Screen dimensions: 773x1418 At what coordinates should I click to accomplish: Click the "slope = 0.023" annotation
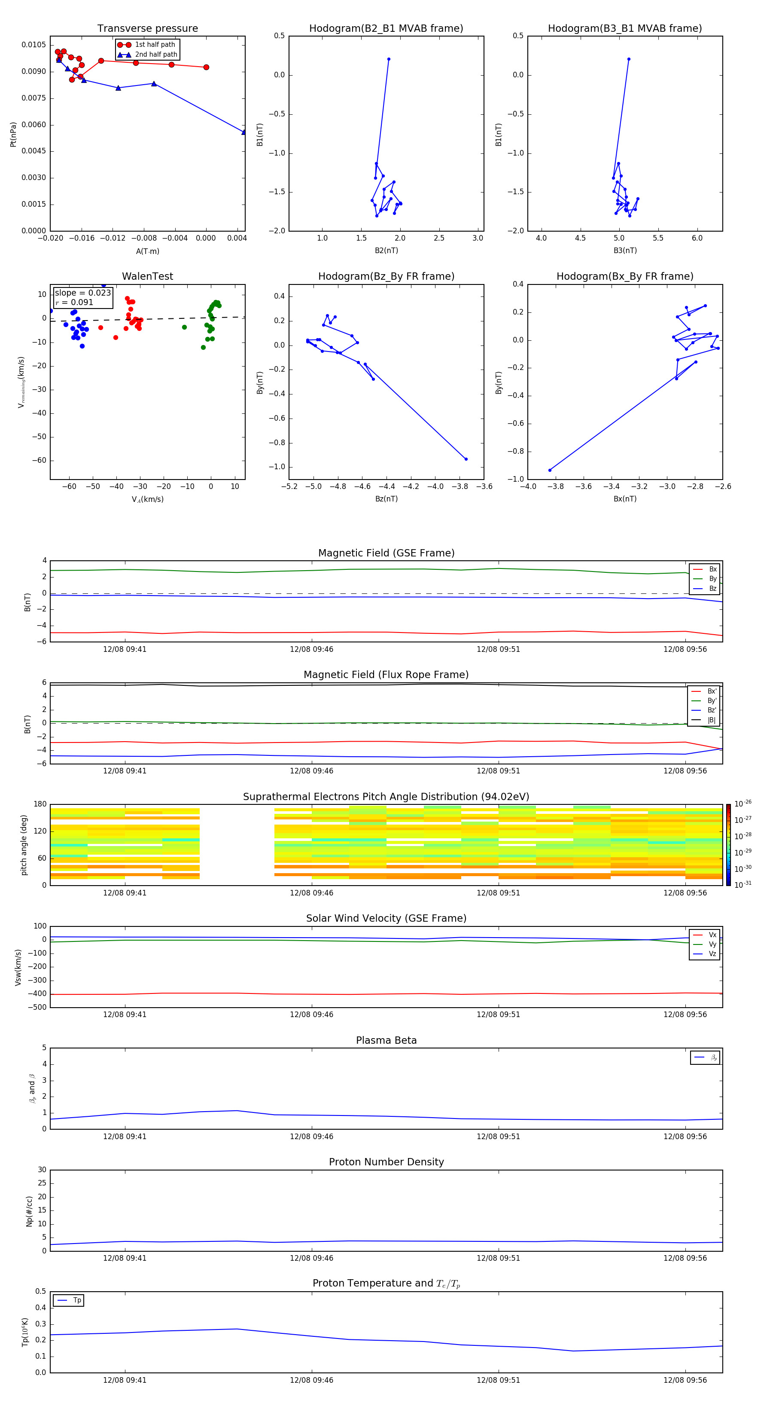[x=82, y=293]
